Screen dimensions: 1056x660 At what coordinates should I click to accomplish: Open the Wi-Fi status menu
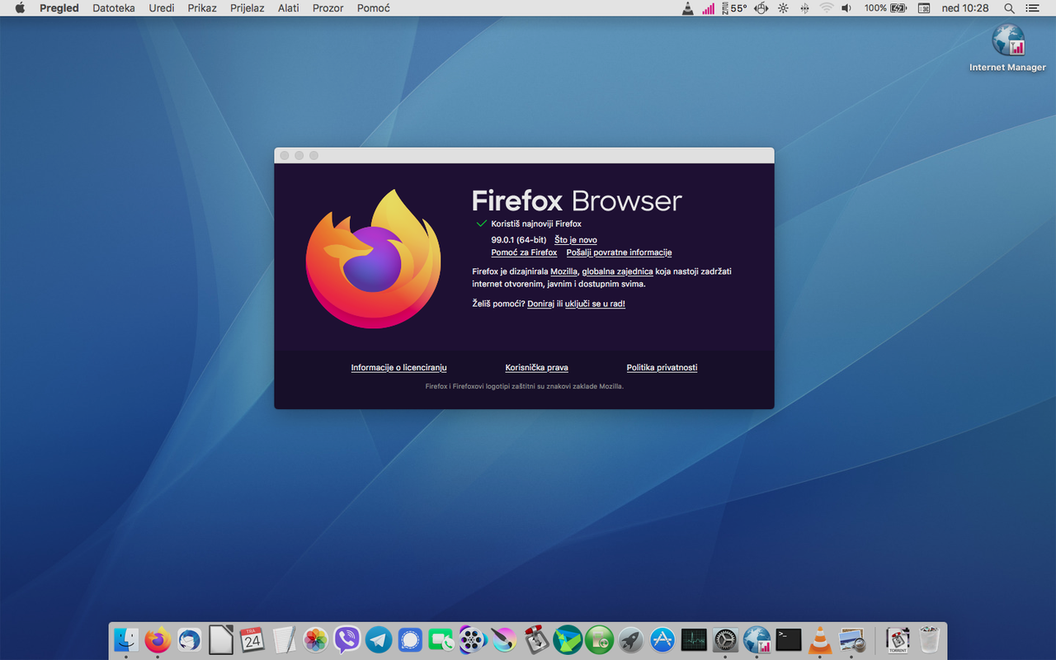(827, 8)
